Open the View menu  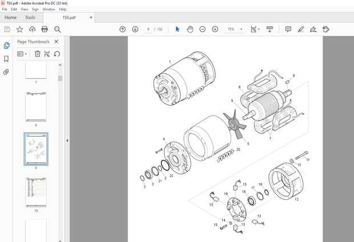(x=25, y=9)
